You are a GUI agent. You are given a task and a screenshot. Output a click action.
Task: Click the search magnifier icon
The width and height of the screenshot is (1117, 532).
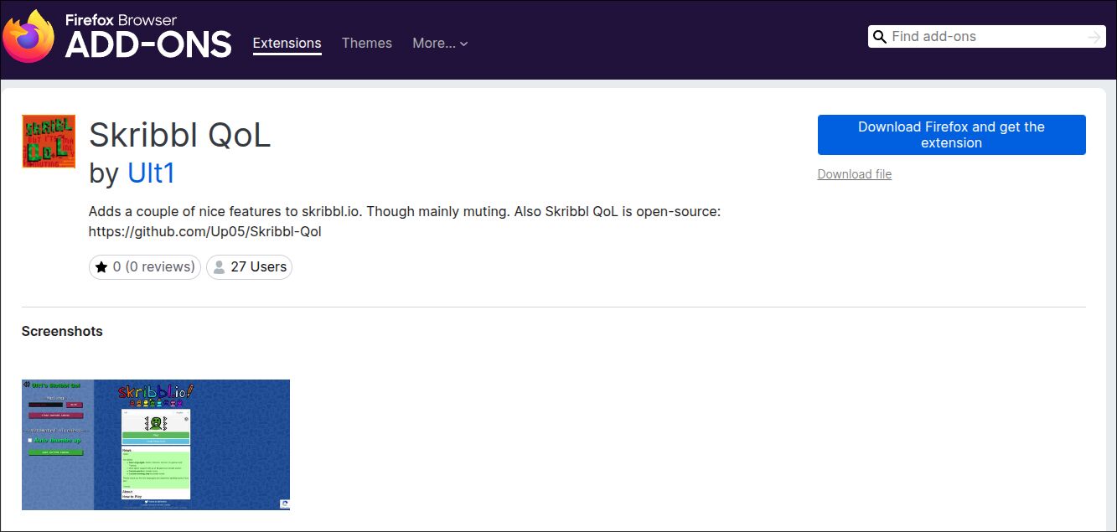click(x=880, y=37)
